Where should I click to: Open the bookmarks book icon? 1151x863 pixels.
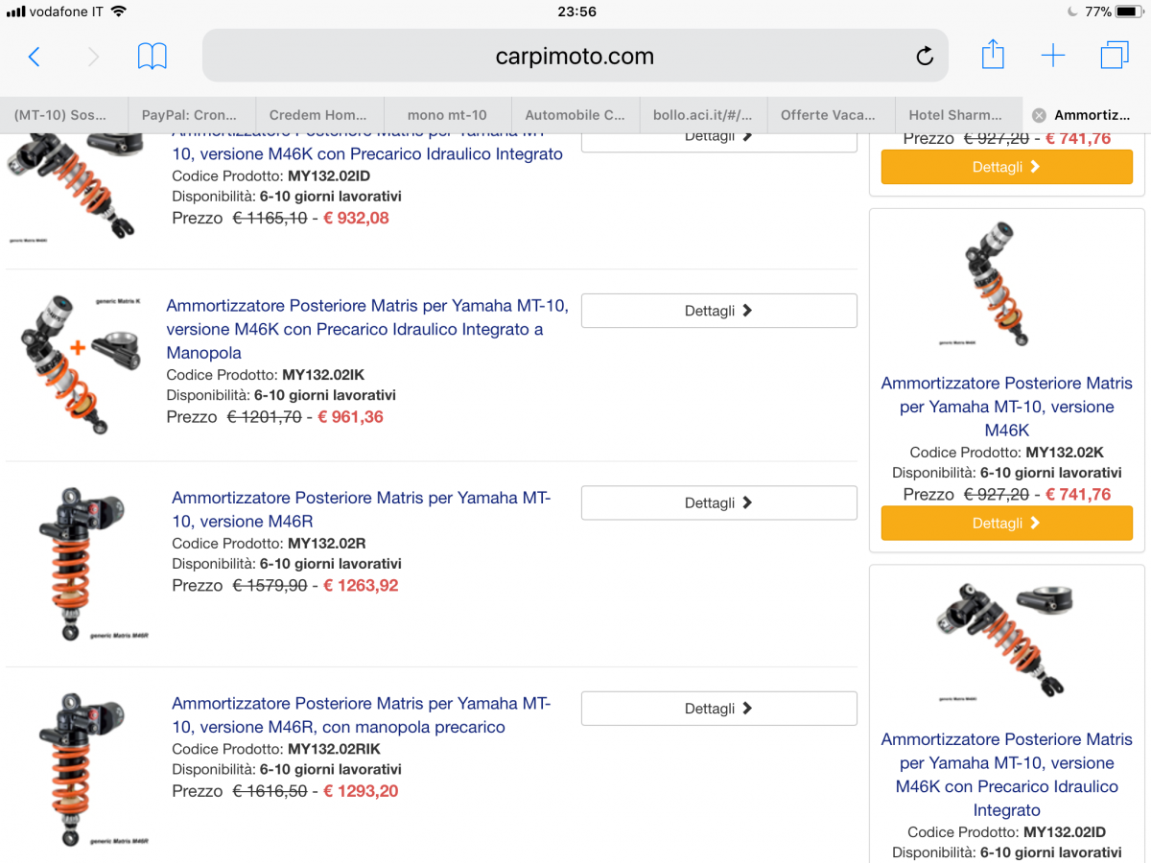(x=153, y=57)
